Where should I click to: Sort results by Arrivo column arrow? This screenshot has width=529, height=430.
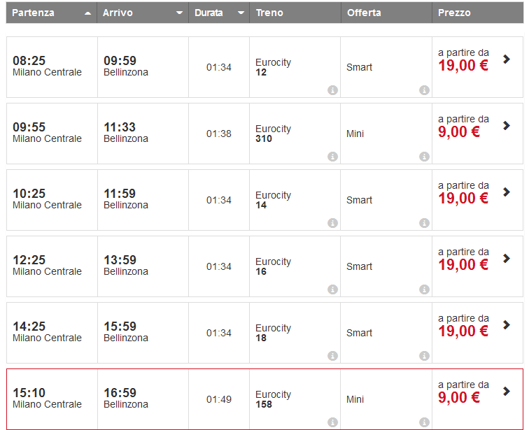[x=179, y=13]
